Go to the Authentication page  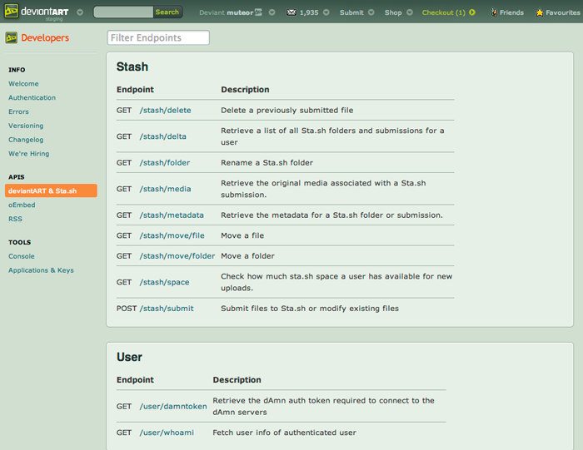pyautogui.click(x=32, y=97)
